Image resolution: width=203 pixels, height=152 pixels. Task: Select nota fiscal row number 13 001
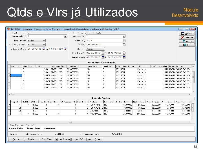(x=100, y=69)
